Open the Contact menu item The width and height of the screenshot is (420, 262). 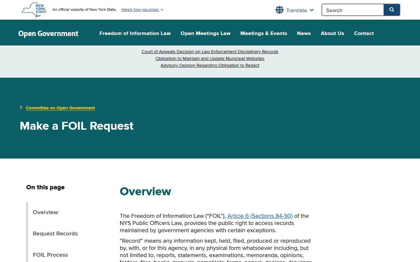coord(364,33)
